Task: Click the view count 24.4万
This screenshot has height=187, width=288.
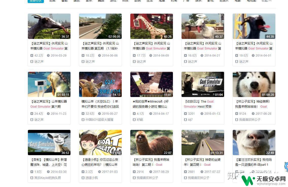Action: (39, 114)
